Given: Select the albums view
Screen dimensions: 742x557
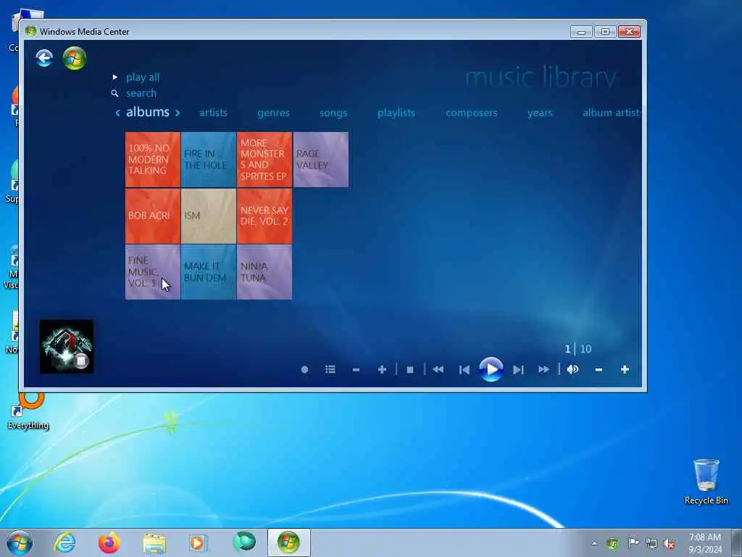Looking at the screenshot, I should (148, 112).
